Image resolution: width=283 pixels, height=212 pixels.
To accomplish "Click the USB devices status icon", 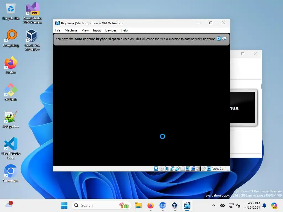I will pyautogui.click(x=177, y=169).
